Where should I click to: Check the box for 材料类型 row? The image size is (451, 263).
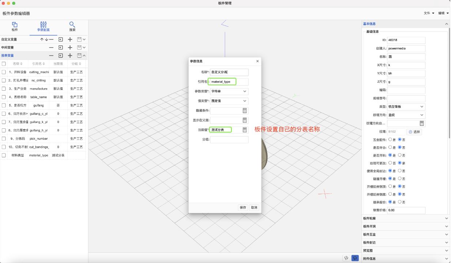coord(4,155)
